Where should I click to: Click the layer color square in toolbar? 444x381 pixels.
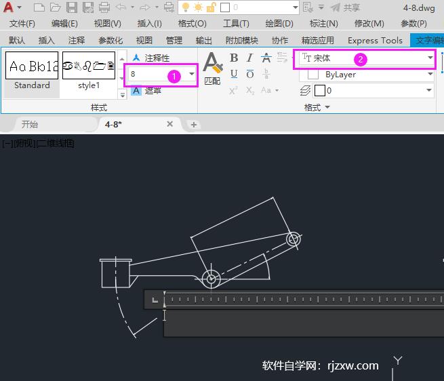[225, 7]
